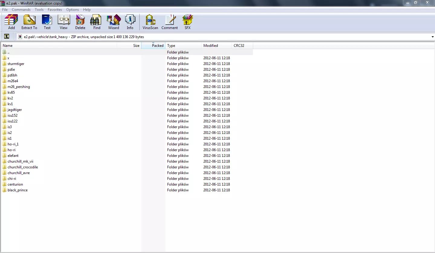This screenshot has width=435, height=253.
Task: Go up one level with arrow icon
Action: [7, 37]
